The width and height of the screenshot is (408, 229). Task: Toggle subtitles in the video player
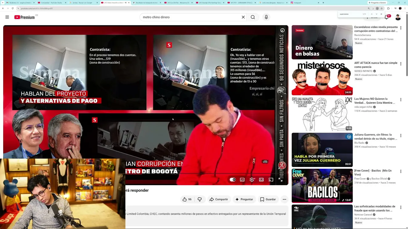(x=242, y=180)
